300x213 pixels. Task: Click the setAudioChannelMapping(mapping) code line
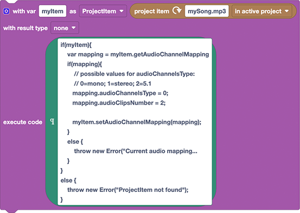(x=137, y=122)
